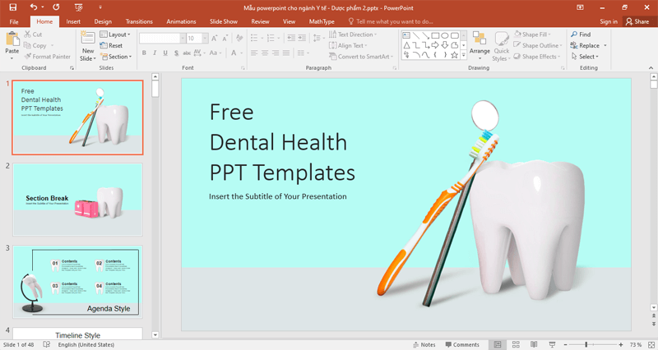Click the Cut scissors command
Image resolution: width=658 pixels, height=350 pixels.
click(x=33, y=35)
